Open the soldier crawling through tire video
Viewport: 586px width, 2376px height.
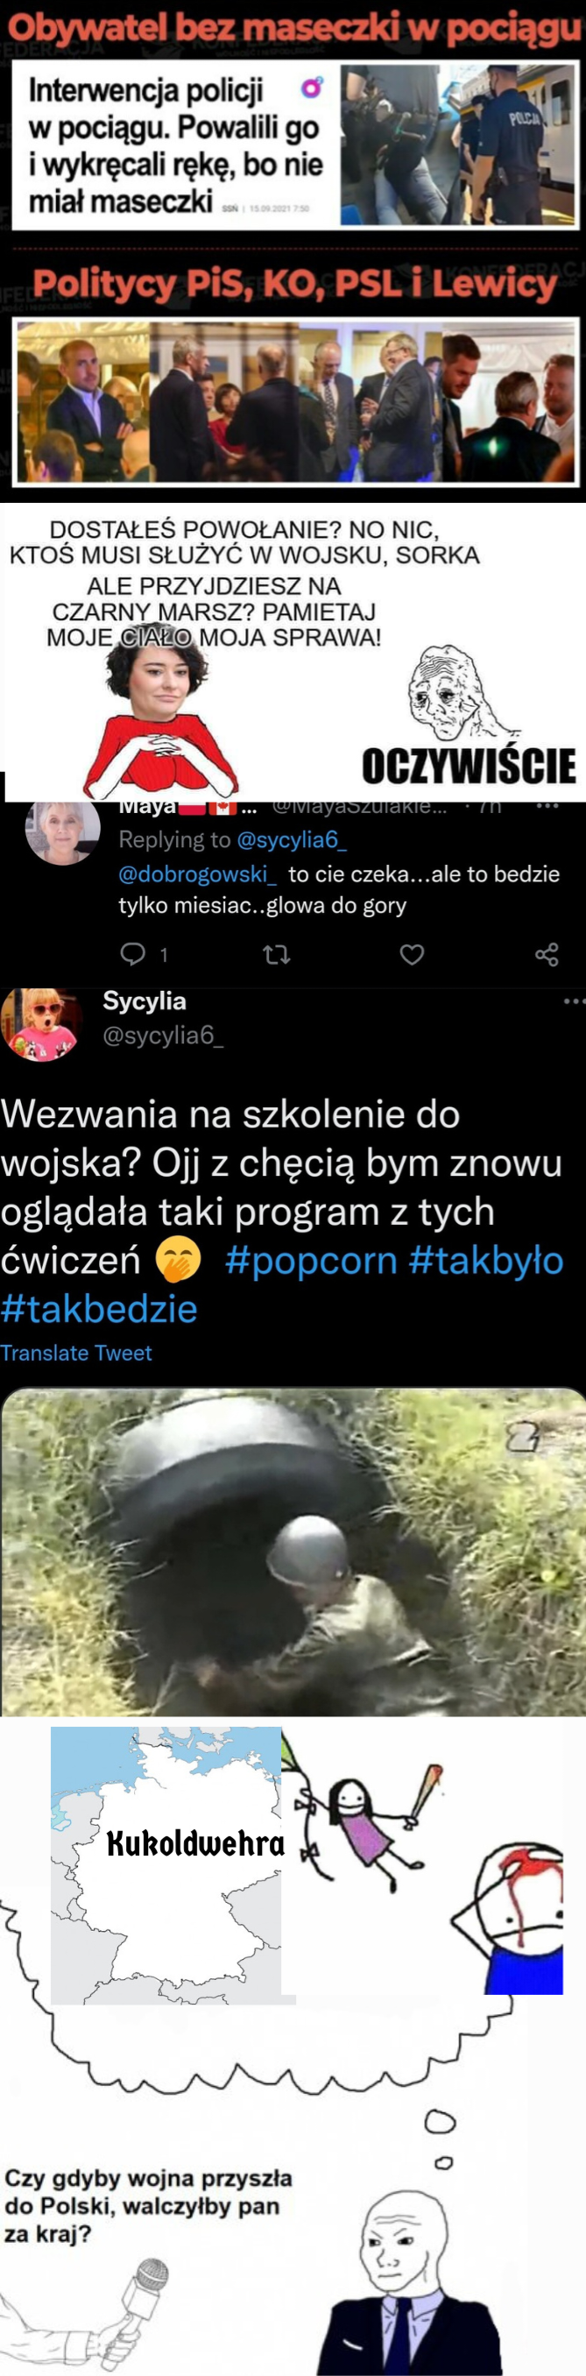pos(293,1552)
